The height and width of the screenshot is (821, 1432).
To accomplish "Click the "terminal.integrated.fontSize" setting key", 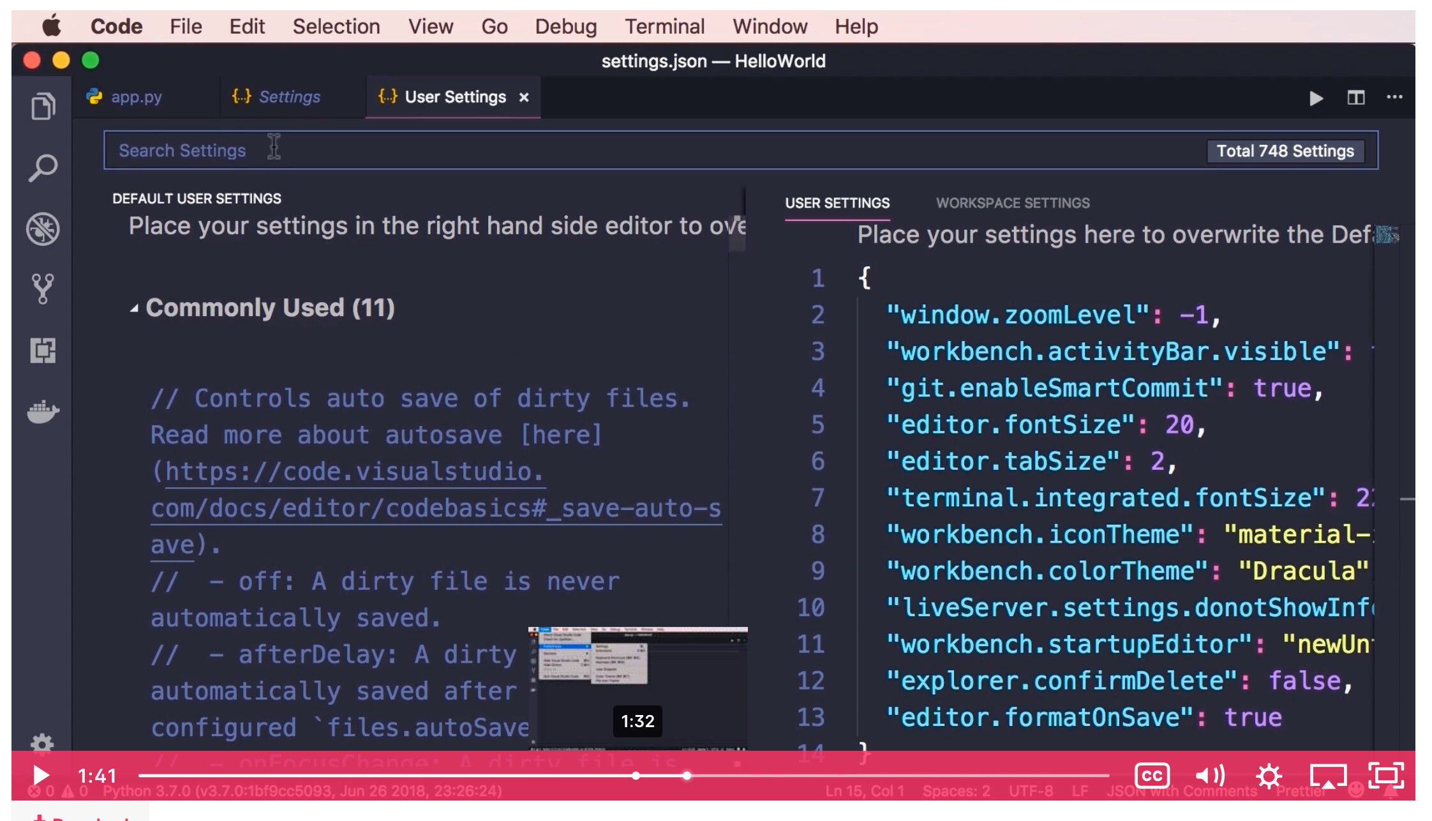I will [1106, 497].
